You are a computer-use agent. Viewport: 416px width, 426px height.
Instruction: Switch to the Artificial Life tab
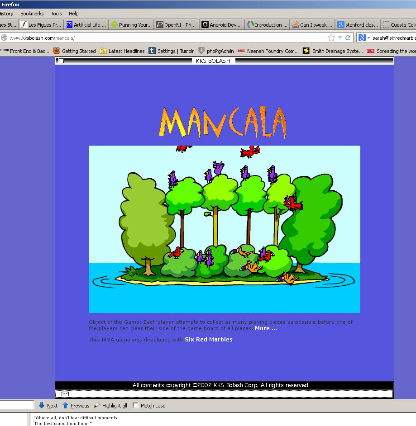86,25
